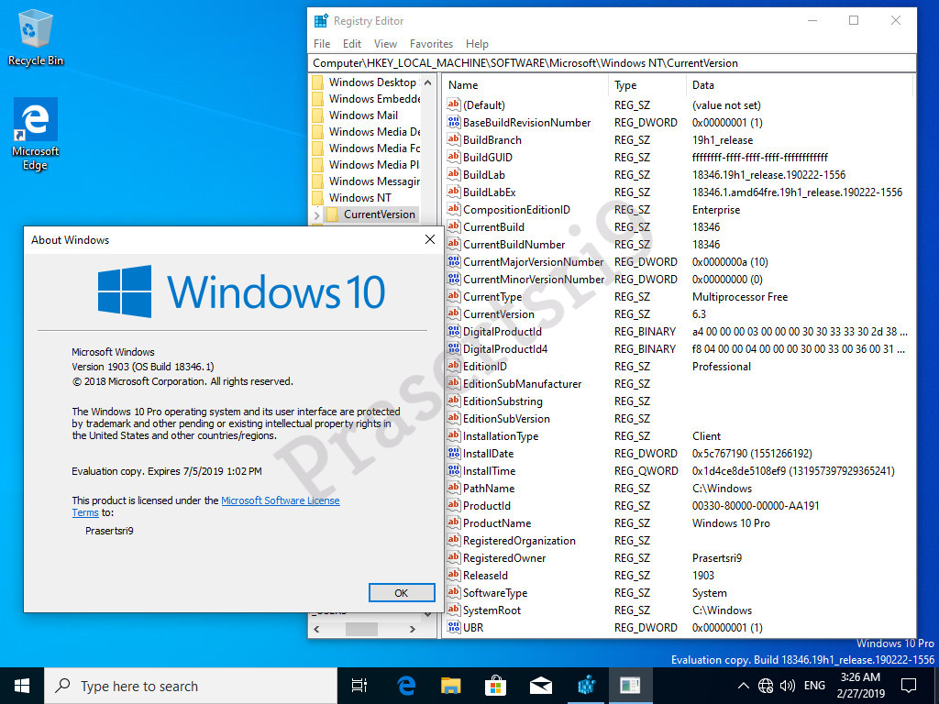Select the Windows Messaging tree key

[374, 181]
